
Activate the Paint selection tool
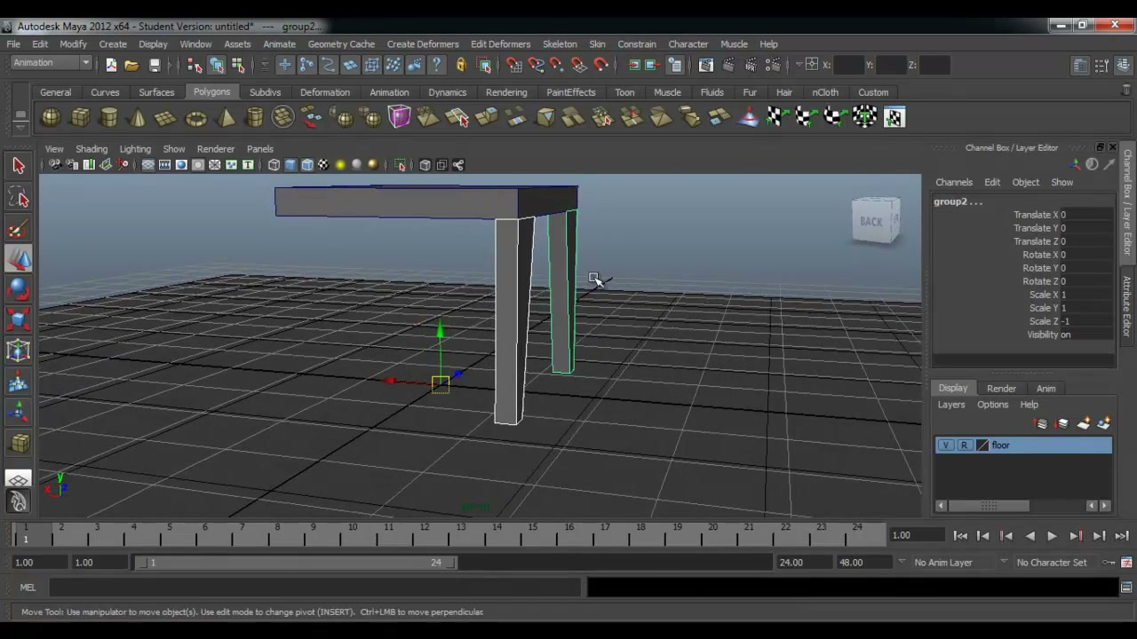pos(19,229)
